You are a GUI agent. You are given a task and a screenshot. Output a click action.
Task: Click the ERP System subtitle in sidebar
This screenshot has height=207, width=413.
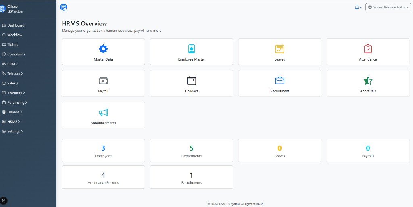[15, 12]
